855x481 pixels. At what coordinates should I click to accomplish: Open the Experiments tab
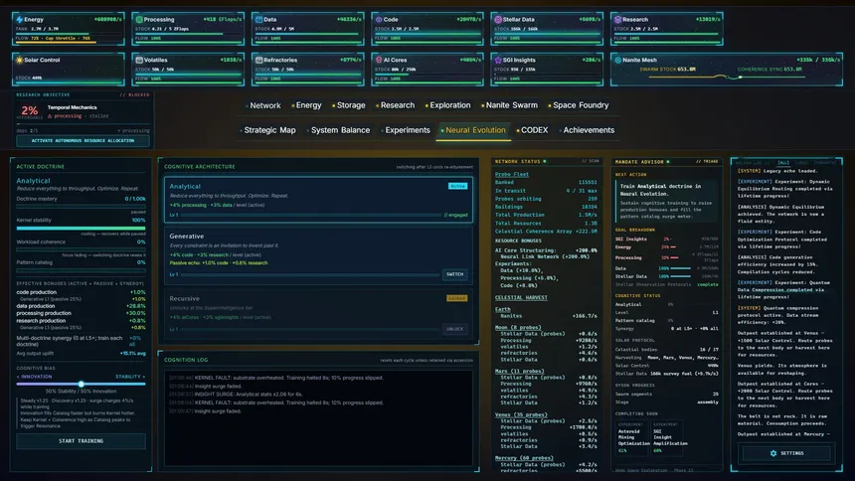[406, 130]
